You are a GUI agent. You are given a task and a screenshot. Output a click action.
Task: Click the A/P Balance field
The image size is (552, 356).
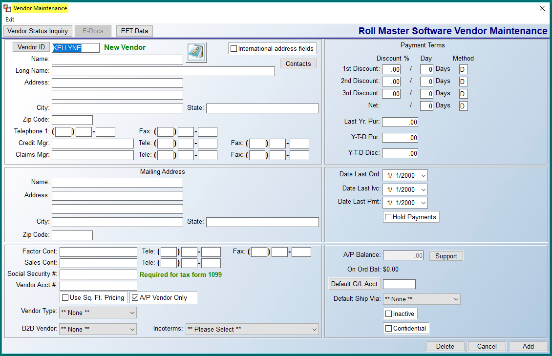pyautogui.click(x=403, y=256)
